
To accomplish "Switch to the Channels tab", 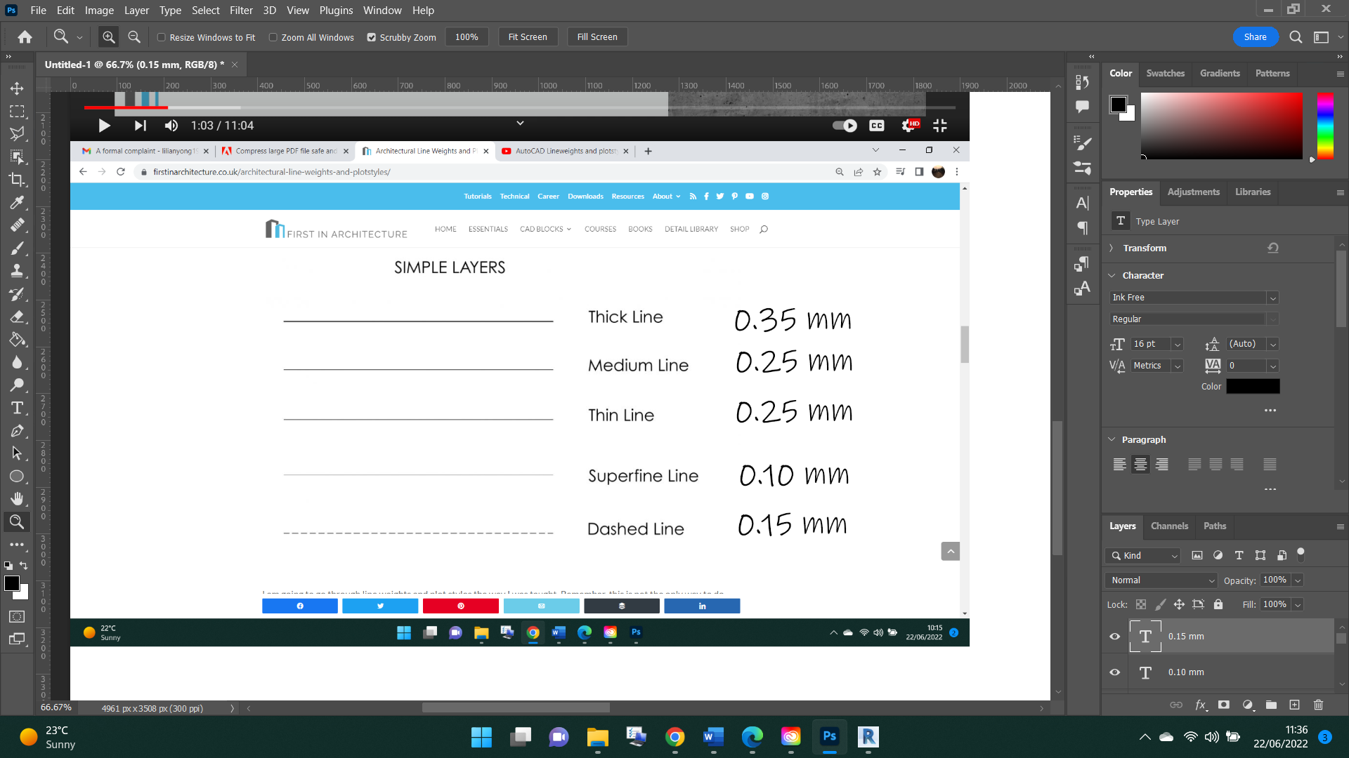I will coord(1169,526).
